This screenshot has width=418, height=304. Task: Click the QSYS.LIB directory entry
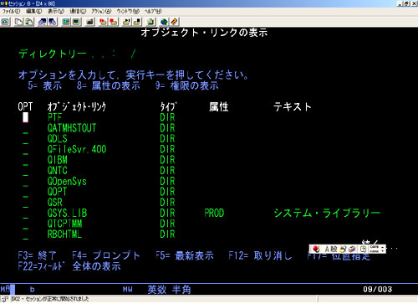click(67, 214)
